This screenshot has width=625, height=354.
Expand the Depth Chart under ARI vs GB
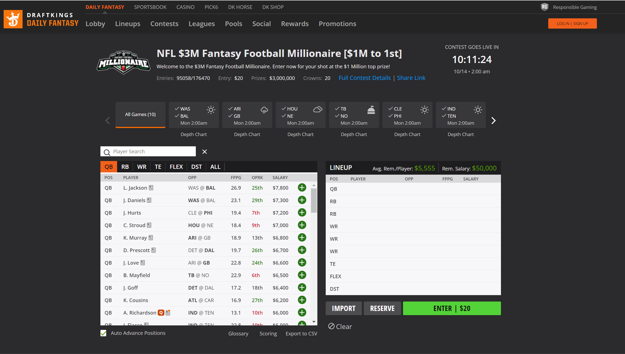coord(247,134)
